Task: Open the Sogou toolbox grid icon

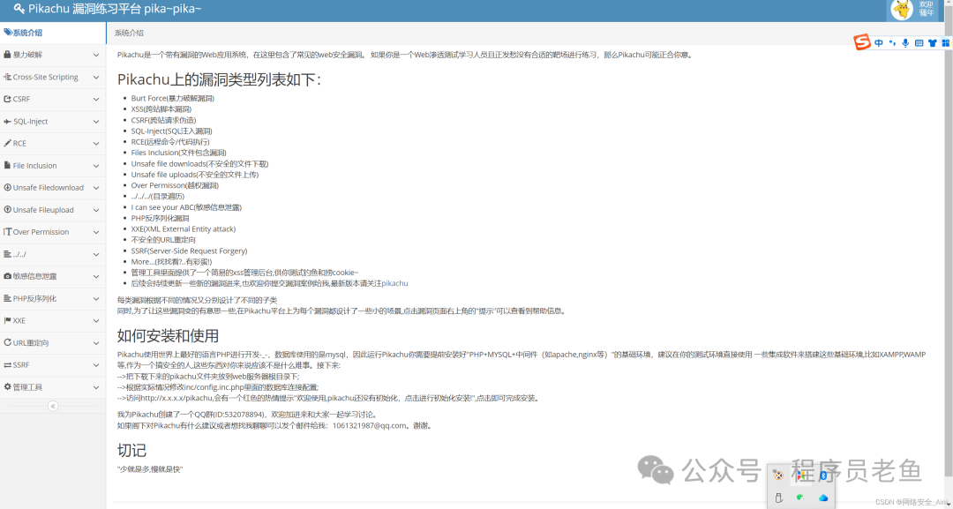Action: [x=946, y=43]
